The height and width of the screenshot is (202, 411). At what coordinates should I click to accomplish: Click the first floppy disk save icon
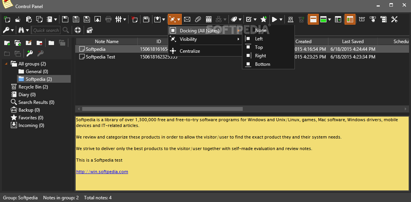click(x=65, y=19)
